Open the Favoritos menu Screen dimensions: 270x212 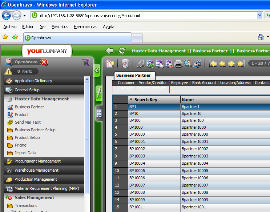tap(60, 27)
